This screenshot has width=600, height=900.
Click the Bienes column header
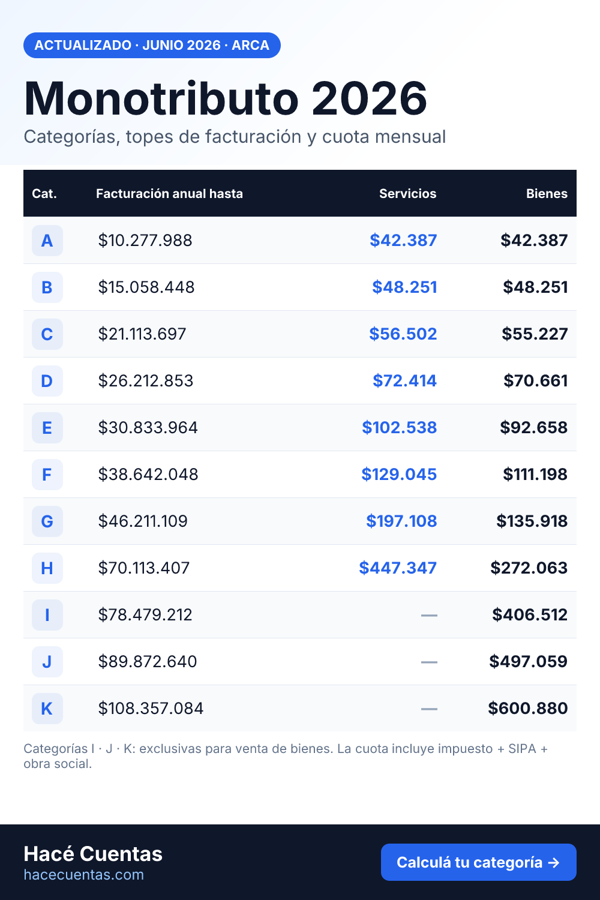point(547,194)
